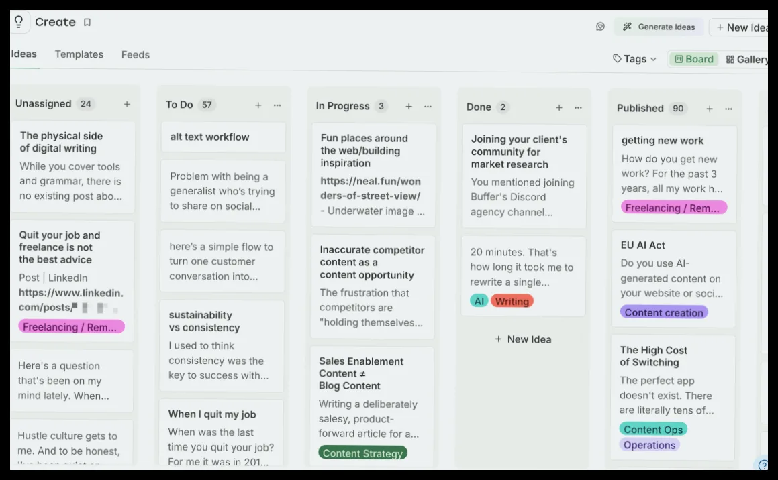Open the alt text workflow card

click(x=224, y=137)
